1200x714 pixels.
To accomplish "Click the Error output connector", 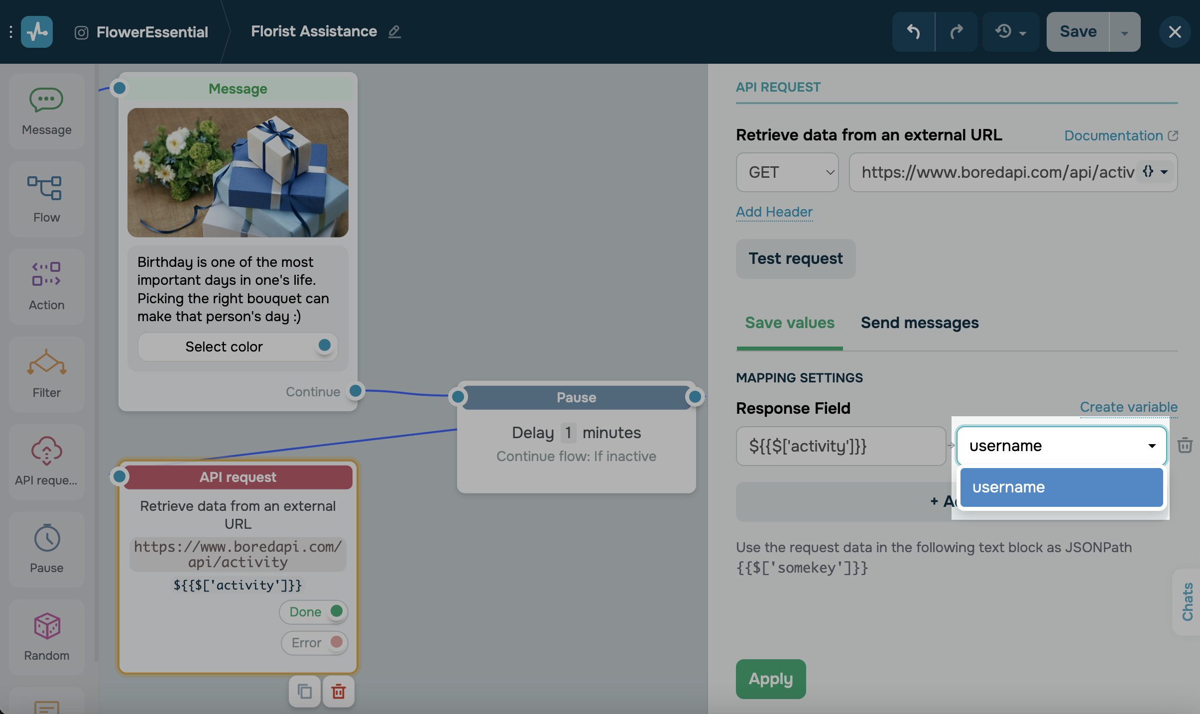I will [337, 642].
